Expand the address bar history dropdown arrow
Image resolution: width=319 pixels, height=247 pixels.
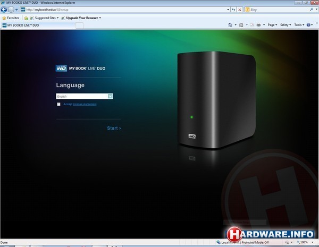click(x=228, y=10)
